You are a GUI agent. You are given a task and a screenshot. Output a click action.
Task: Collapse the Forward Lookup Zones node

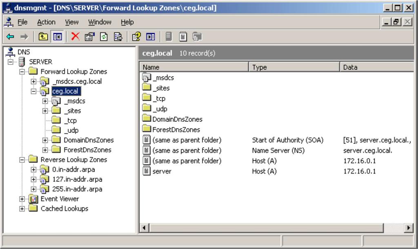(x=22, y=72)
